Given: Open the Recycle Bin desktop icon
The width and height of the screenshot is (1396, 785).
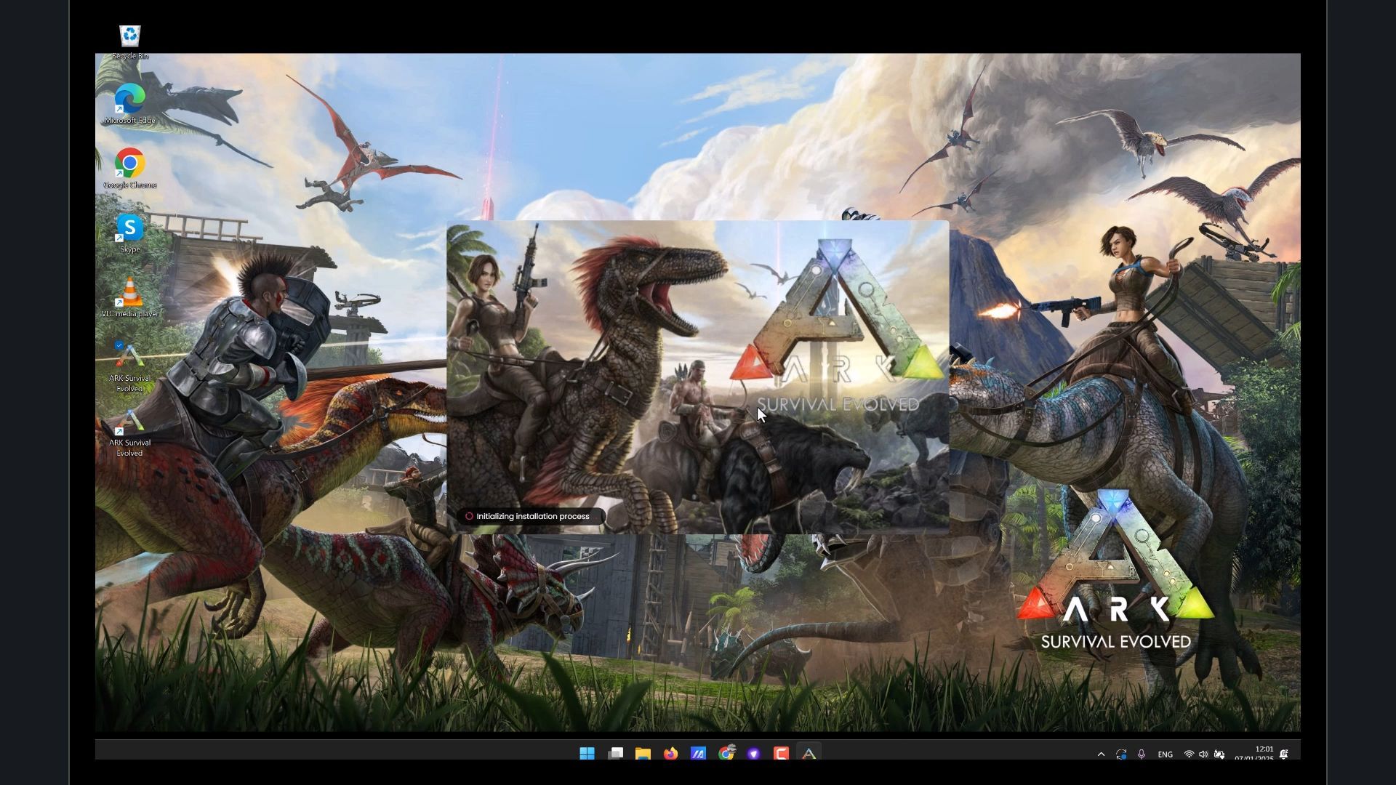Looking at the screenshot, I should click(x=129, y=42).
